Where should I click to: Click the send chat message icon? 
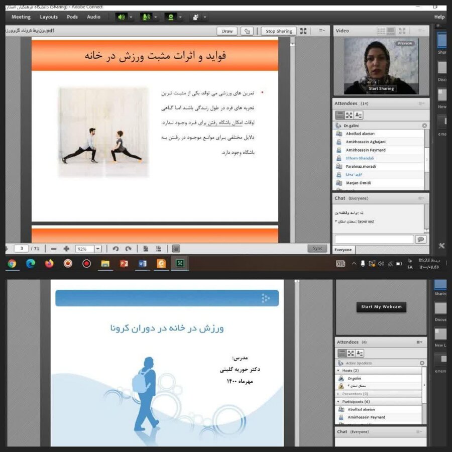[x=420, y=240]
